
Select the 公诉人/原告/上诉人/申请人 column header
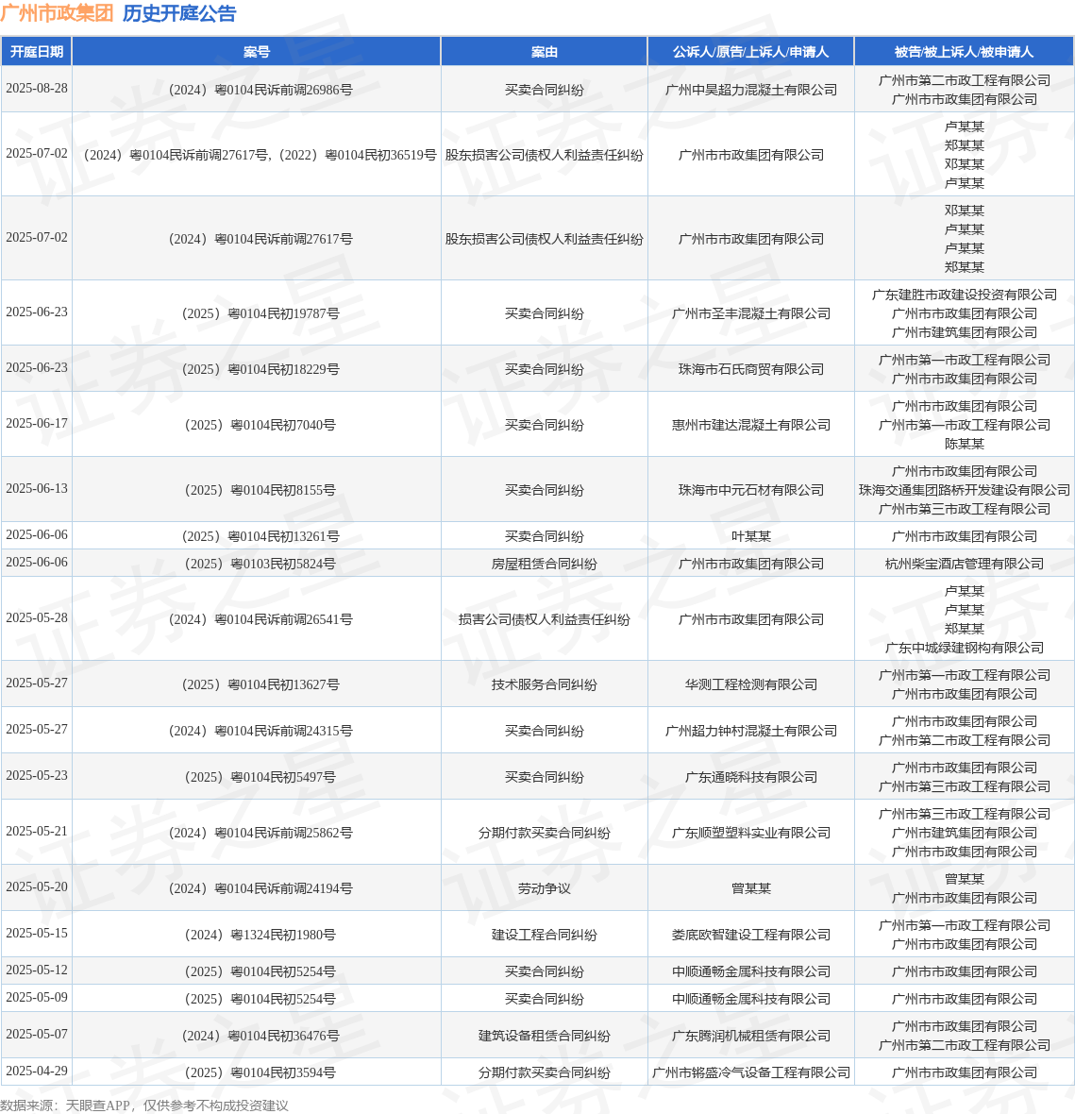point(750,52)
